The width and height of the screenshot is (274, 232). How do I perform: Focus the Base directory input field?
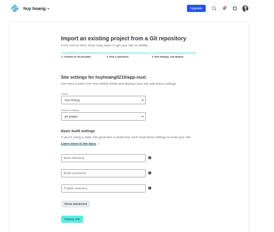pos(103,158)
